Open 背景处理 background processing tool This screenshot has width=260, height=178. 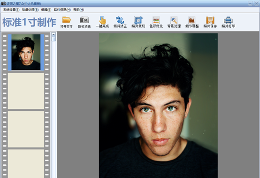[174, 22]
